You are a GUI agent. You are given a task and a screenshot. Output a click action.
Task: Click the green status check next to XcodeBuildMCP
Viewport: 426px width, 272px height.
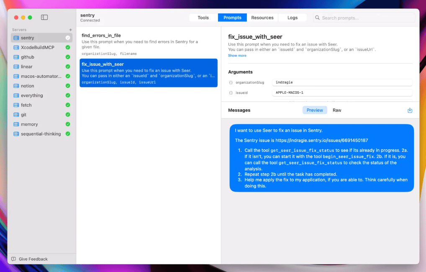point(68,47)
